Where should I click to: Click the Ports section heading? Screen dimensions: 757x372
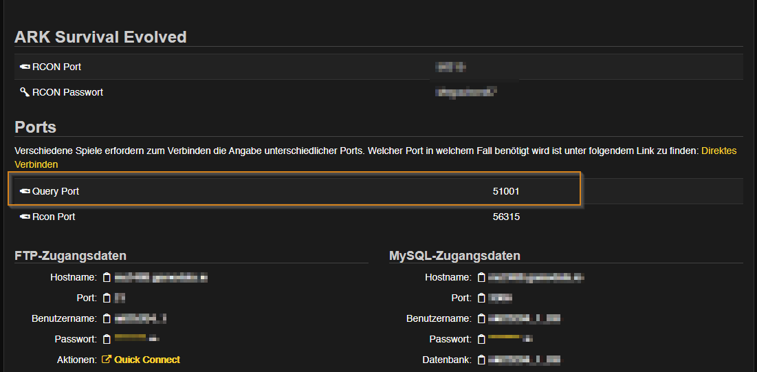coord(35,127)
